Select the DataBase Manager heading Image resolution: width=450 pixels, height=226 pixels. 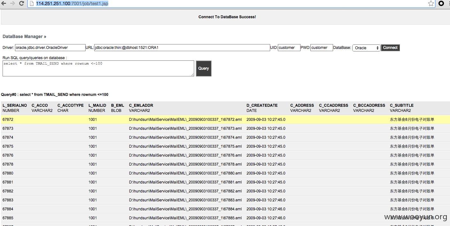(24, 37)
